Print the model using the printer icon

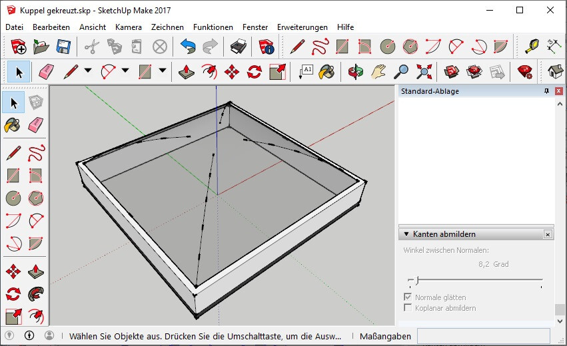(239, 47)
